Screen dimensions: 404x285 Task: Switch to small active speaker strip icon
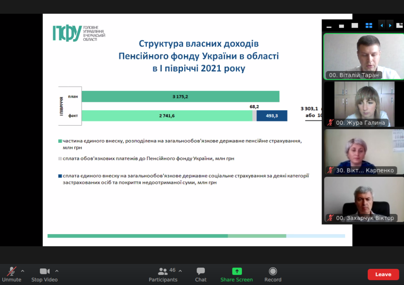[x=341, y=26]
